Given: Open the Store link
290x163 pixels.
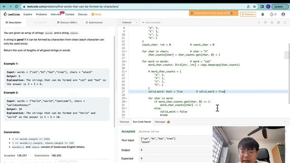Looking at the screenshot, I should [97, 14].
